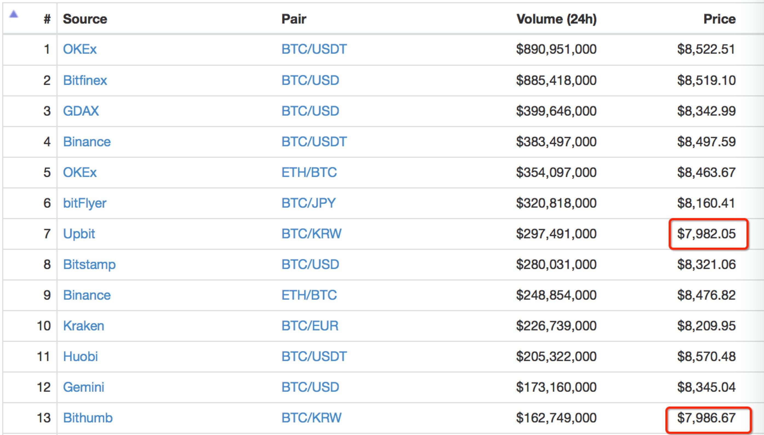Open the GDAX exchange link

point(81,111)
